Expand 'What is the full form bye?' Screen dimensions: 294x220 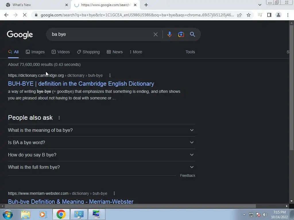[101, 167]
